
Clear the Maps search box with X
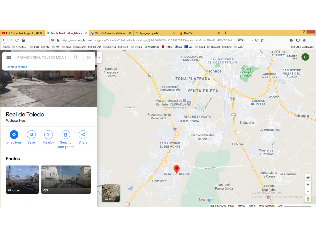point(89,57)
